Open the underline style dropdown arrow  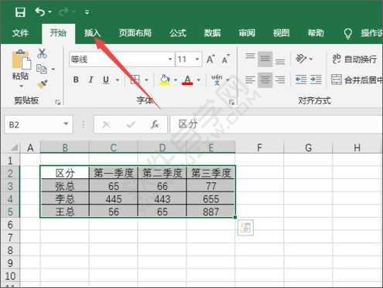pyautogui.click(x=118, y=80)
